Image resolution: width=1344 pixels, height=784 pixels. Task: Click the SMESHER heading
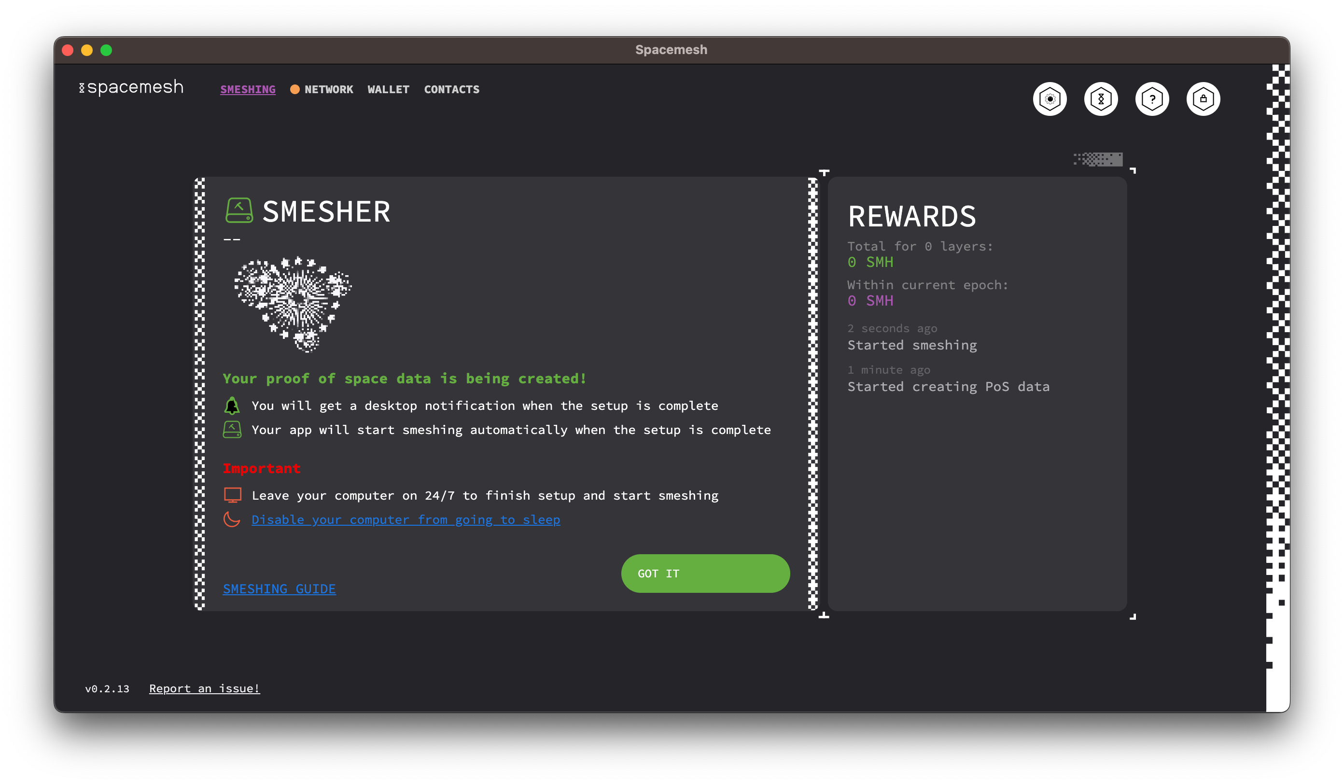(x=326, y=211)
